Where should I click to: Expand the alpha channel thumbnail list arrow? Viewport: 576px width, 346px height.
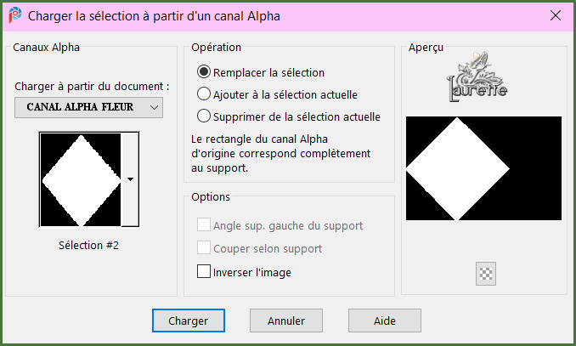coord(130,179)
